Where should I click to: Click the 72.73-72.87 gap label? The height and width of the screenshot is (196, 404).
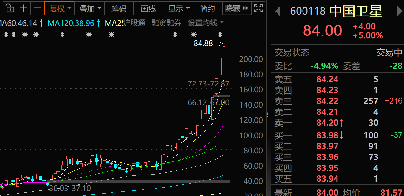click(x=209, y=84)
